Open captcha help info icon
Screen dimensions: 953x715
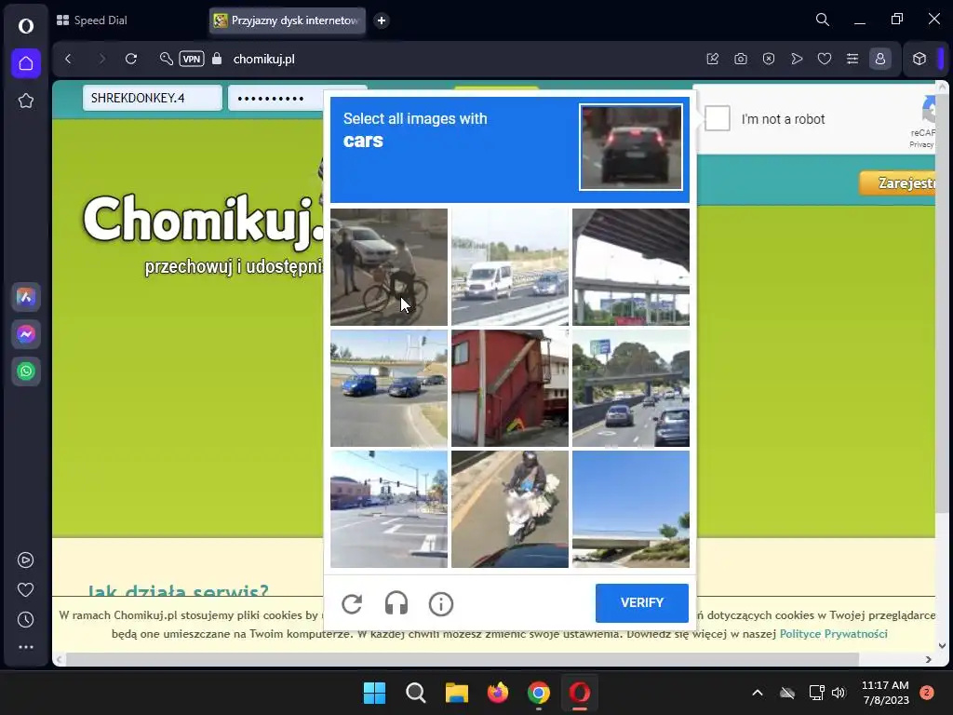coord(441,603)
